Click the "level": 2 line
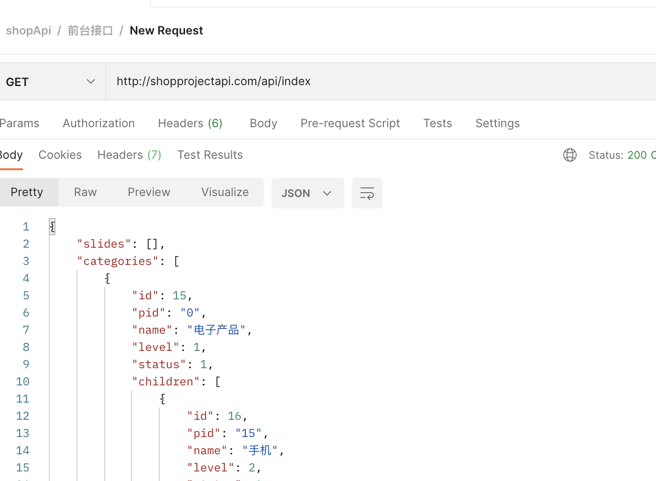This screenshot has height=481, width=656. pos(224,468)
